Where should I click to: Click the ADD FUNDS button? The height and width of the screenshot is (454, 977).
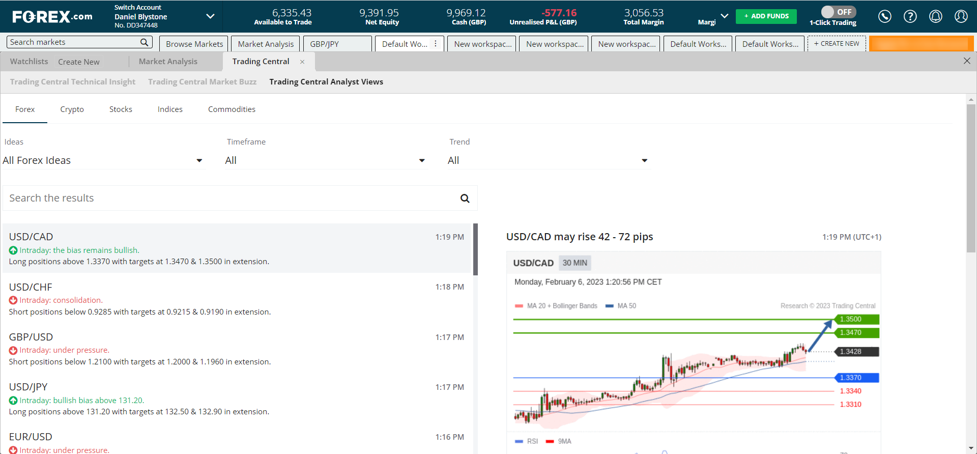(766, 16)
